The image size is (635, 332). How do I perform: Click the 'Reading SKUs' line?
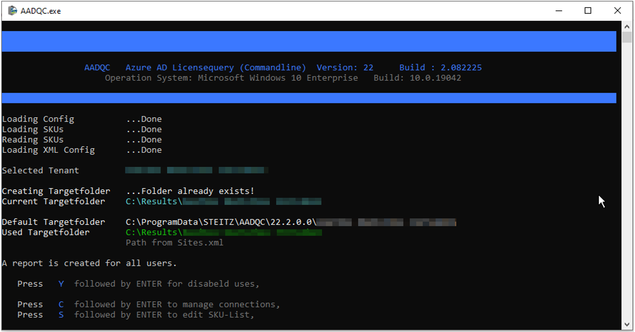click(x=33, y=140)
